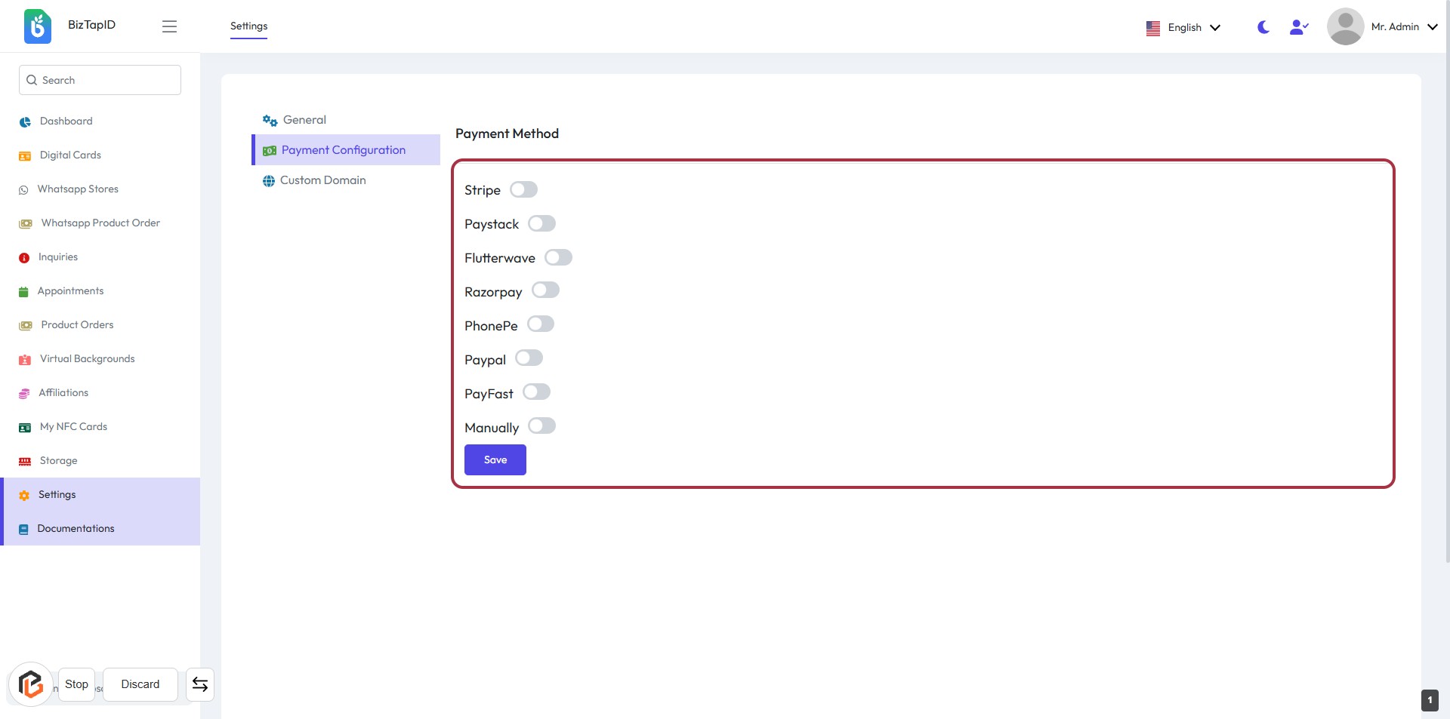This screenshot has height=719, width=1450.
Task: Switch to dark mode moon icon
Action: [1263, 27]
